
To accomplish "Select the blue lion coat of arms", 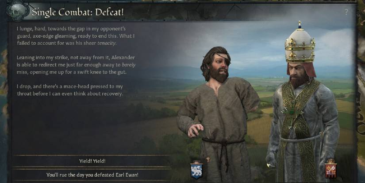I will [196, 171].
